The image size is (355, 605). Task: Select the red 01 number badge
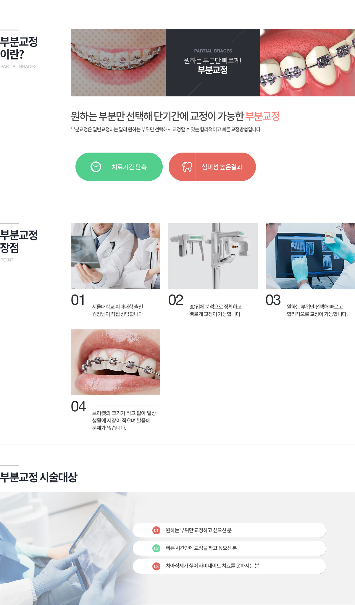point(156,530)
